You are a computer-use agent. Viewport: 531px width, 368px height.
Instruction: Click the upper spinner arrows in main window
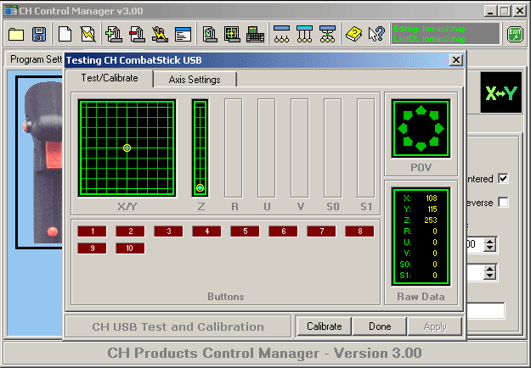point(489,244)
